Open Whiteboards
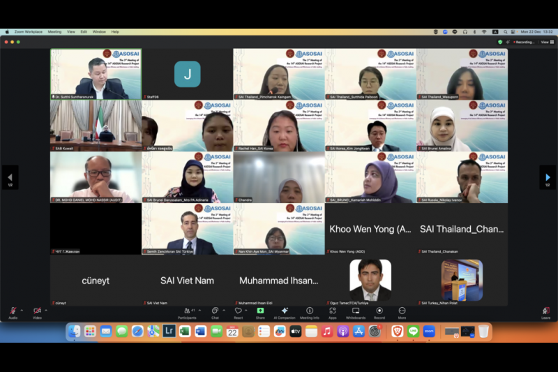The image size is (558, 372). point(355,312)
